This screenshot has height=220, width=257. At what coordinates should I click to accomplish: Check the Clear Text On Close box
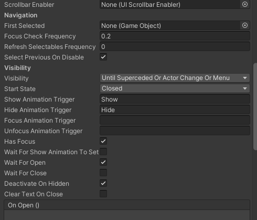coord(103,194)
